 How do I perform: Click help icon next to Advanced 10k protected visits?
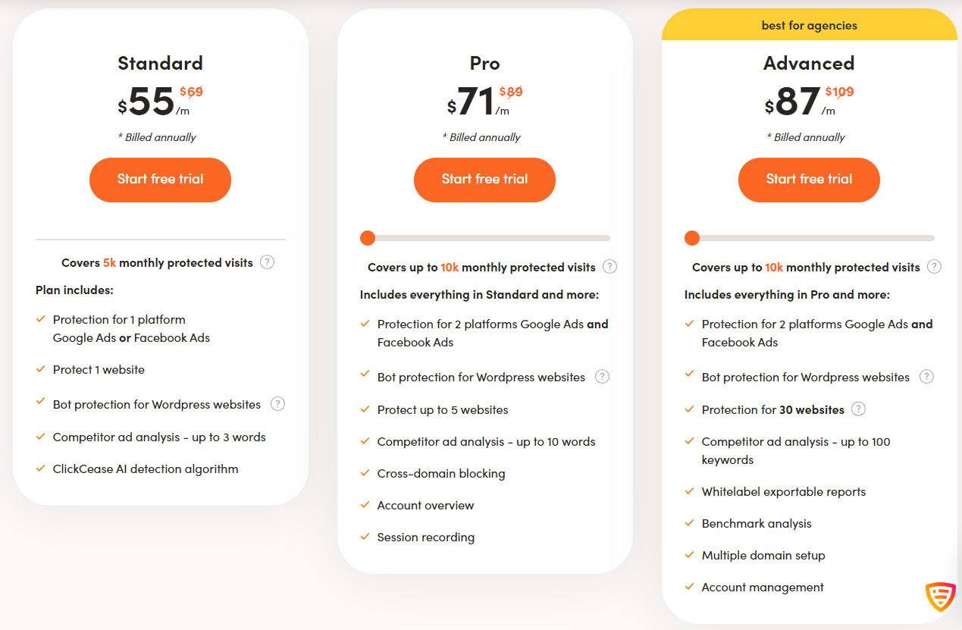pos(934,267)
